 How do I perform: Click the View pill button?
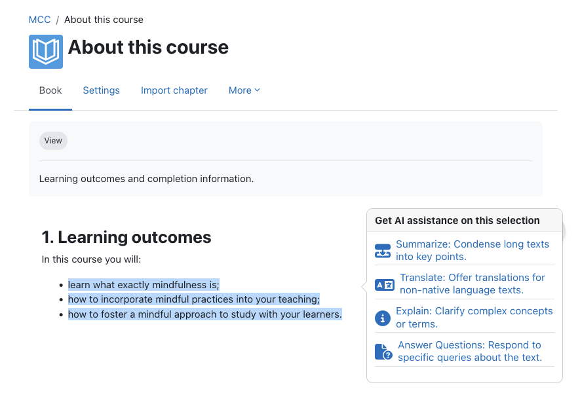point(53,141)
